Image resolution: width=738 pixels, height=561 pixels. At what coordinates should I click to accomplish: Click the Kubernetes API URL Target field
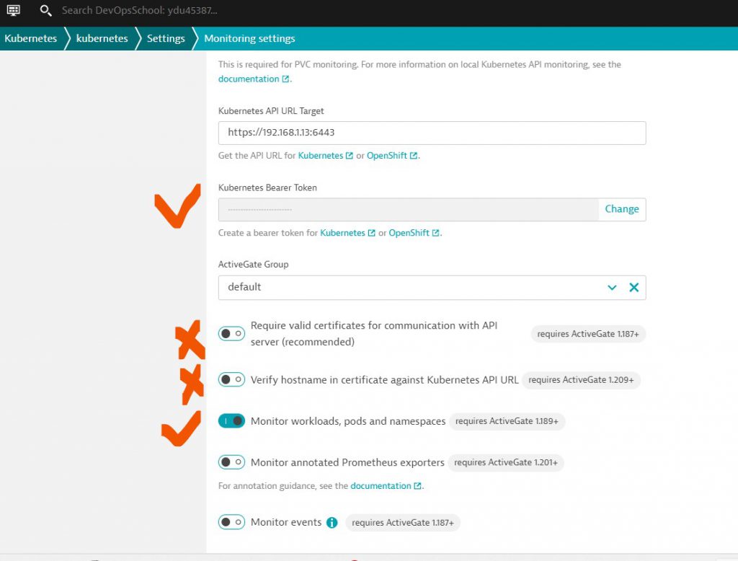(432, 133)
